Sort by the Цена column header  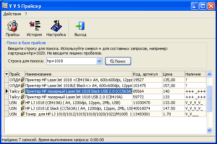pos(172,74)
